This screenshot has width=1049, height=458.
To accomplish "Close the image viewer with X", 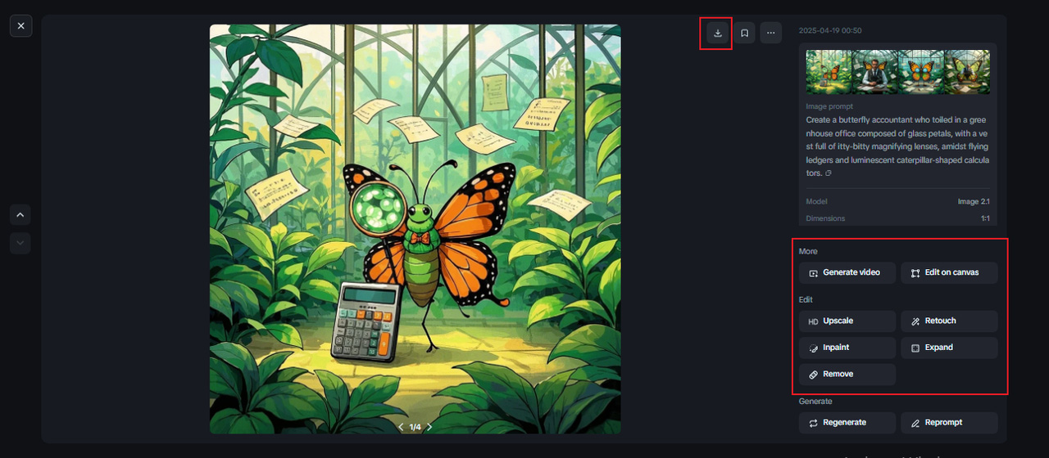I will (x=20, y=26).
